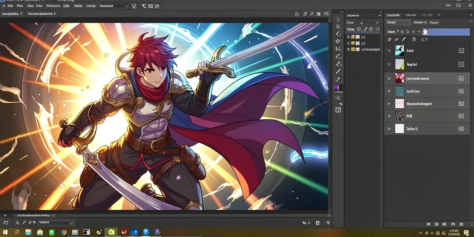Hide the highlighted red and pink thumbnail layer

coord(389,78)
